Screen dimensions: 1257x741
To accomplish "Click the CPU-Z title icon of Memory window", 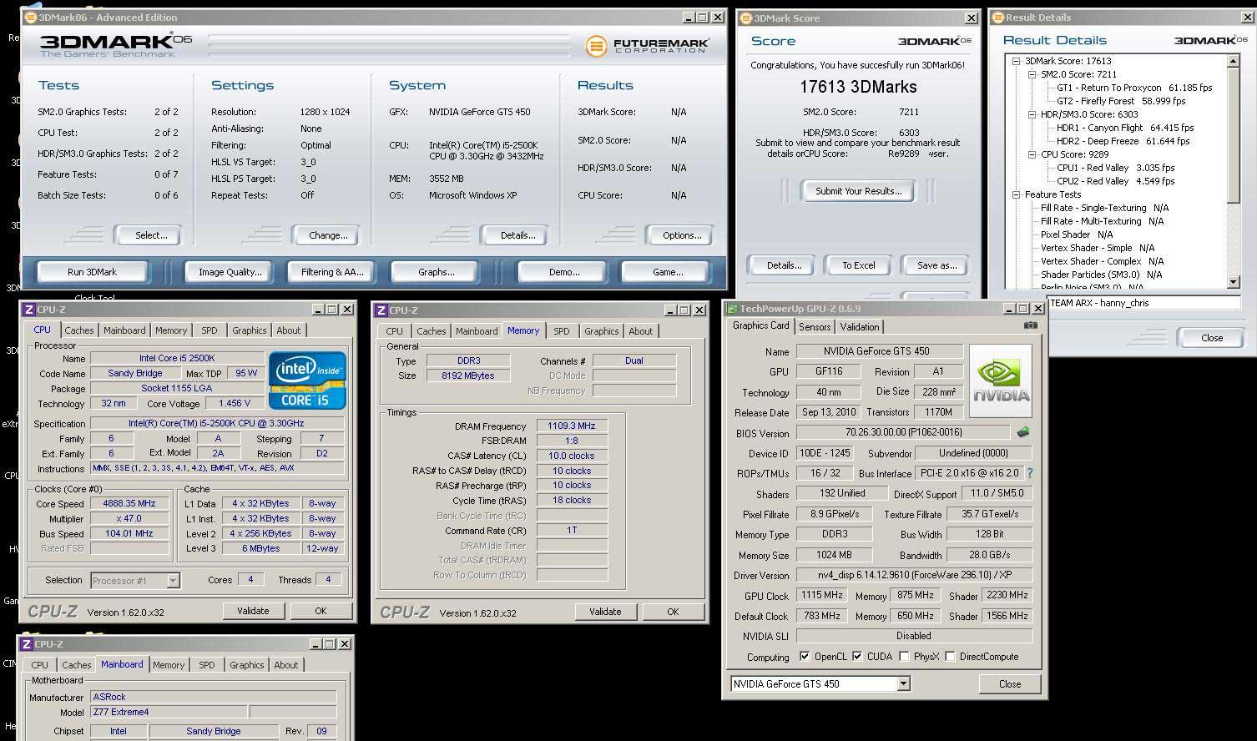I will click(x=381, y=310).
